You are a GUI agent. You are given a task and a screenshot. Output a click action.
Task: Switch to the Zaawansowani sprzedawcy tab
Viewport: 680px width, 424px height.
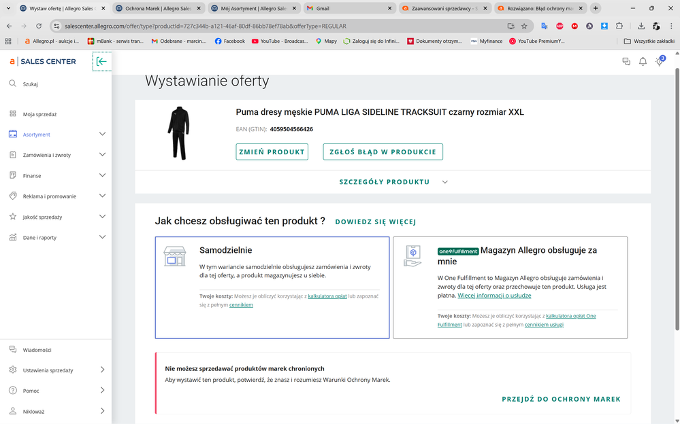coord(444,8)
